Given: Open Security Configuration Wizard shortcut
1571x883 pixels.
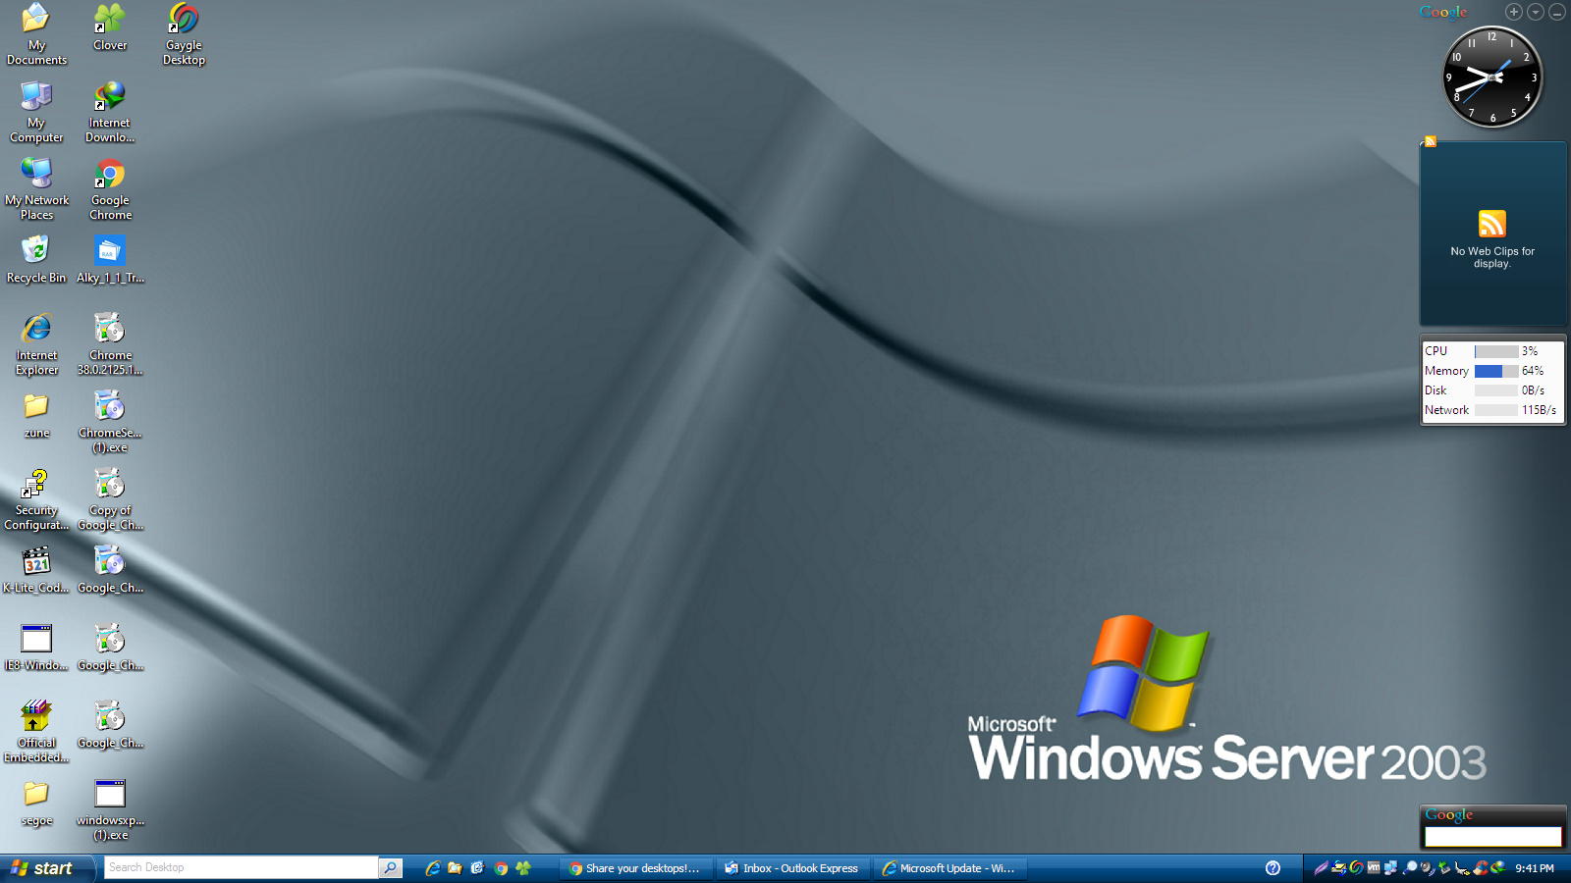Looking at the screenshot, I should pos(36,499).
